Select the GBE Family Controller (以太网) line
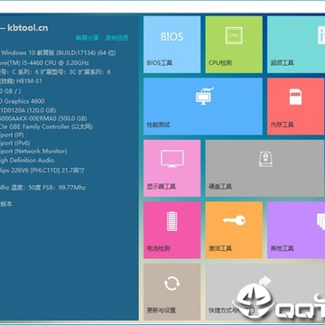Image resolution: width=325 pixels, height=325 pixels. click(x=46, y=126)
